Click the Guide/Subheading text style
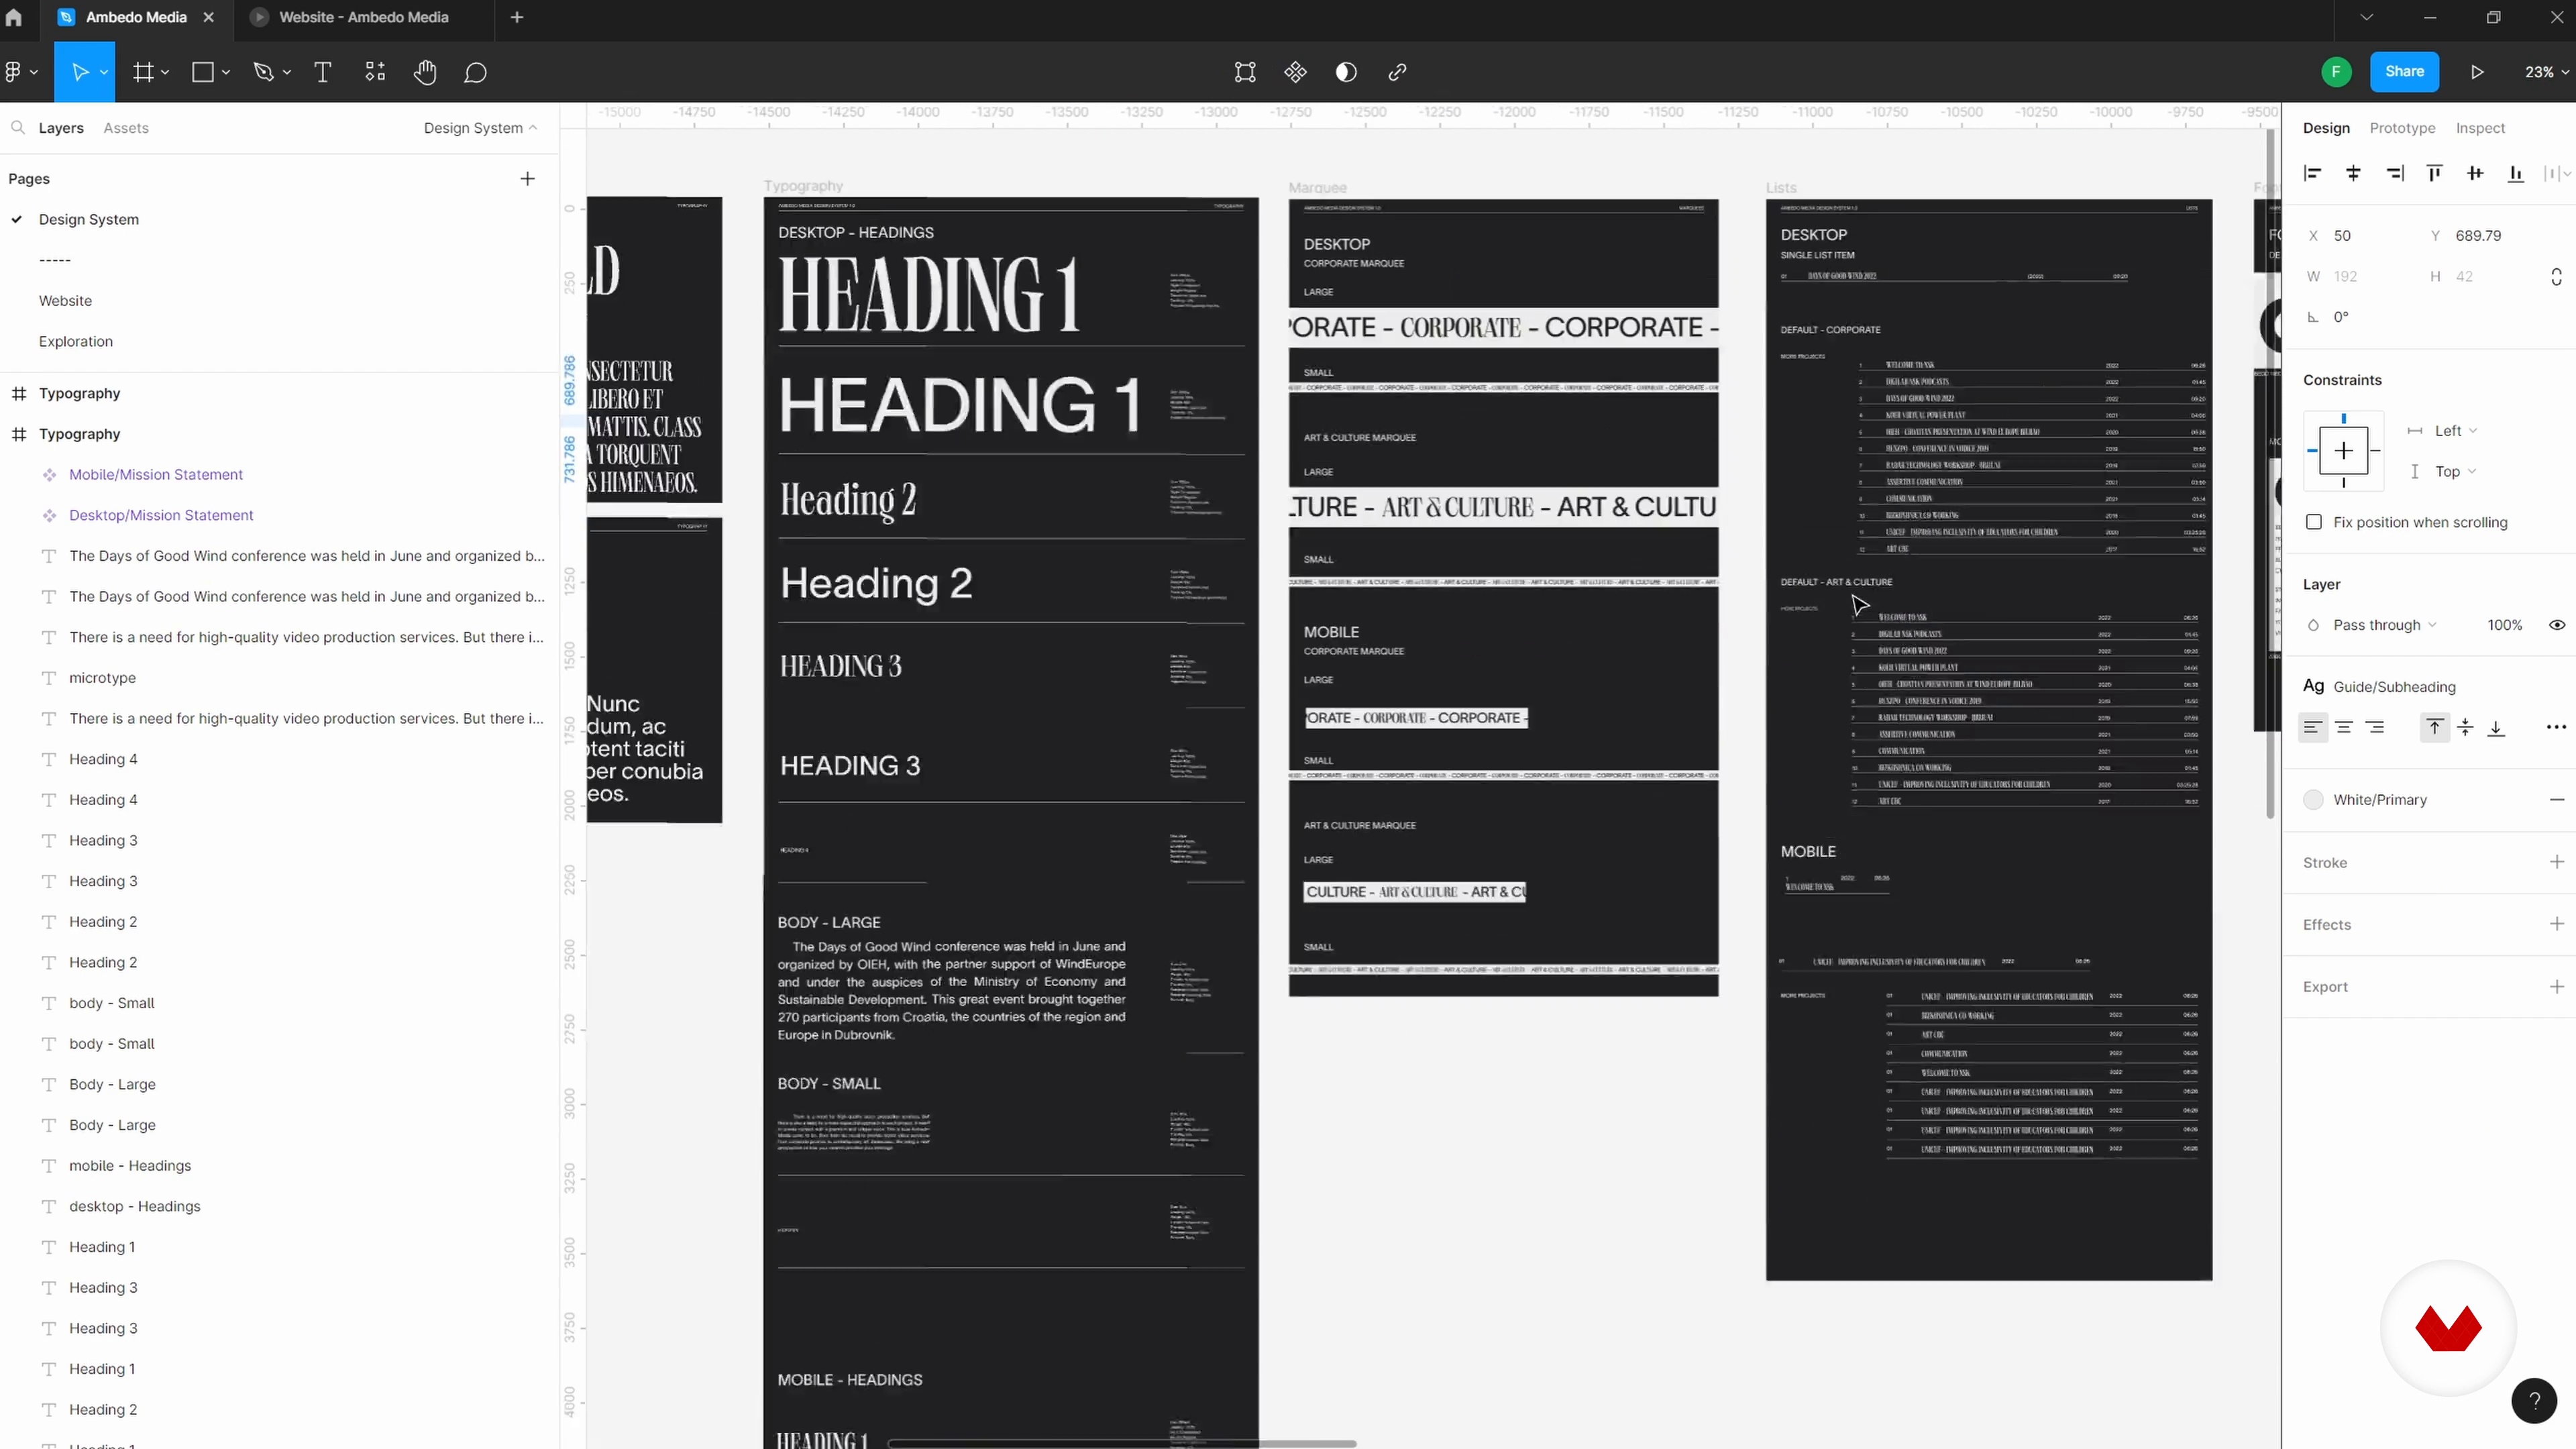 pyautogui.click(x=2393, y=687)
